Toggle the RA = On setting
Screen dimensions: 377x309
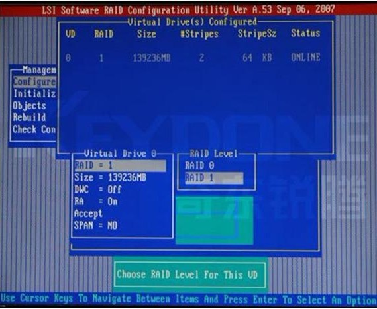pyautogui.click(x=95, y=201)
